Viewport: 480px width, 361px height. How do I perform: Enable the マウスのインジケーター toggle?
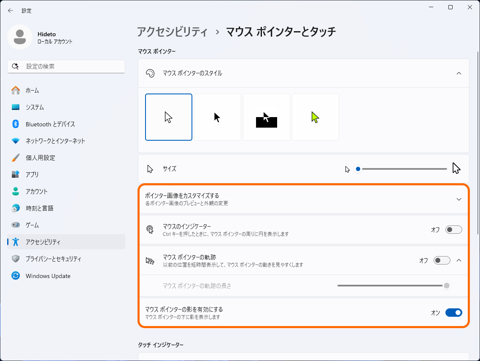tap(453, 230)
